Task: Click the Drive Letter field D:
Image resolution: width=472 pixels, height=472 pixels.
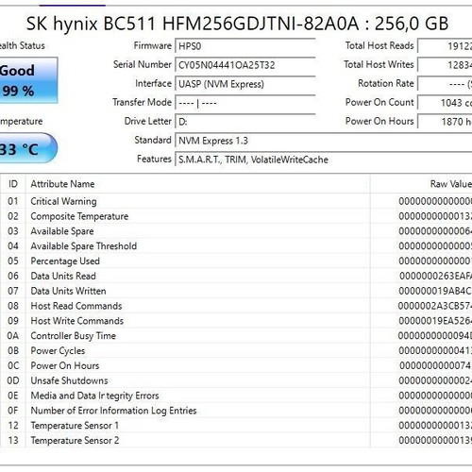Action: tap(245, 122)
